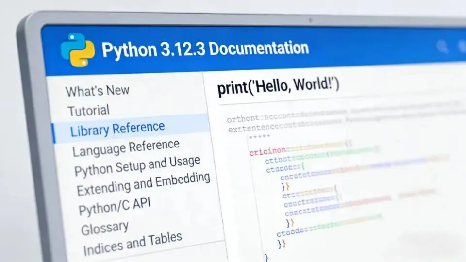
Task: Open the Glossary page
Action: (x=105, y=228)
